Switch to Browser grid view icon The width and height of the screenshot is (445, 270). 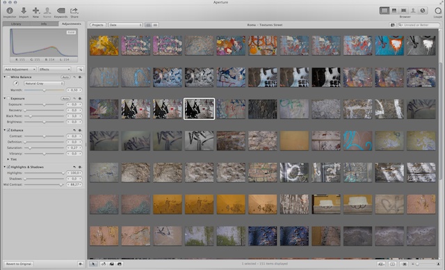385,10
